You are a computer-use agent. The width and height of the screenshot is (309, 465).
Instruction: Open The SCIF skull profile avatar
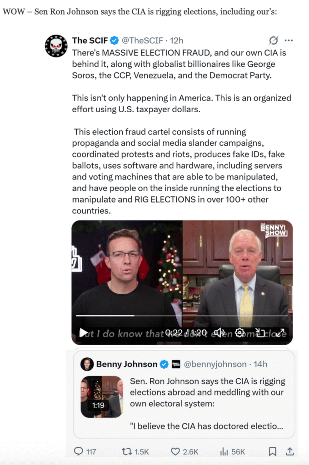coord(56,45)
